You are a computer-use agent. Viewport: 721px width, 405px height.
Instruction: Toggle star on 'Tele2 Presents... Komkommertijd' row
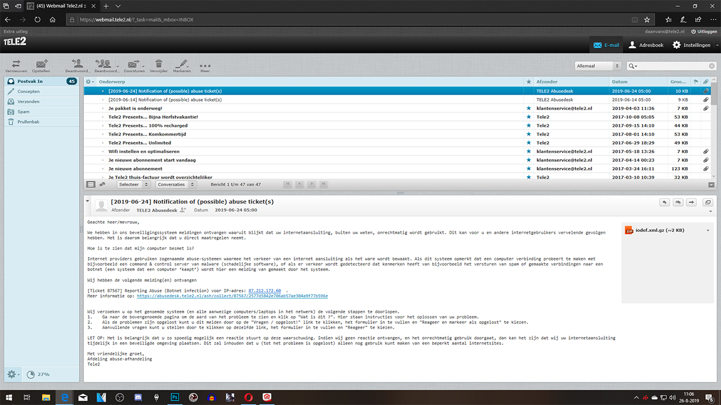tap(528, 134)
